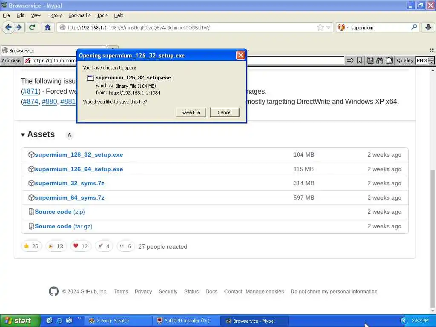
Task: Open Find with the binoculars icon
Action: pos(379,60)
